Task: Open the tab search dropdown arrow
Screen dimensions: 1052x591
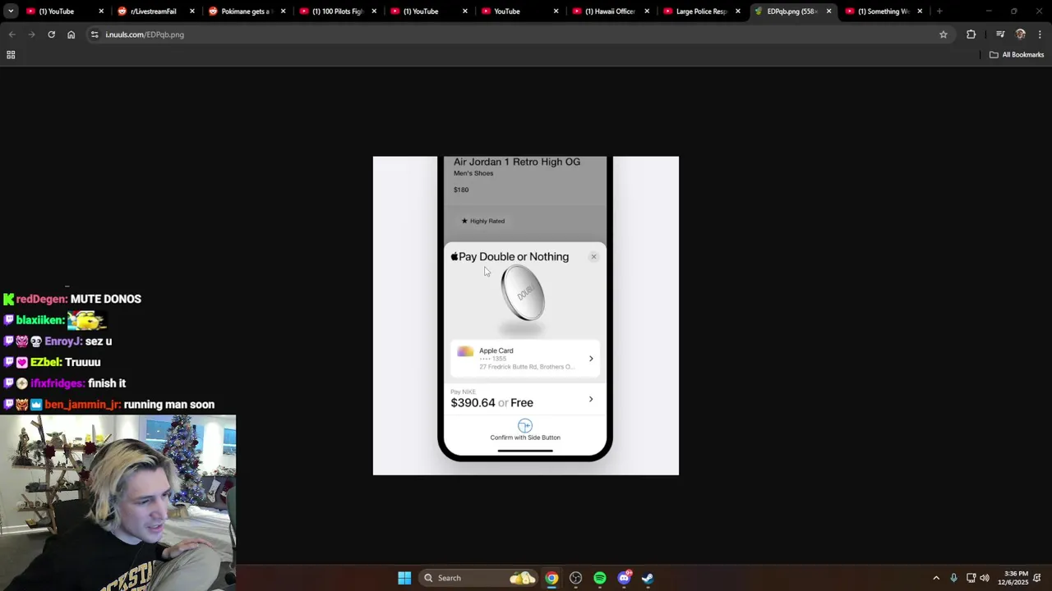Action: tap(11, 11)
